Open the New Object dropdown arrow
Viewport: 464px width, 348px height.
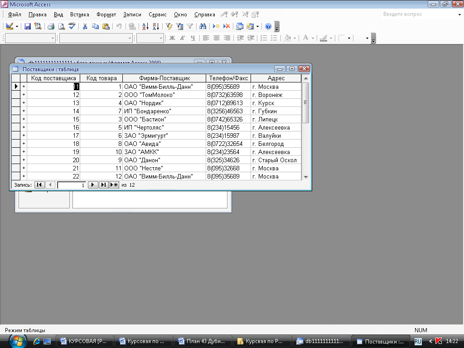pos(257,26)
